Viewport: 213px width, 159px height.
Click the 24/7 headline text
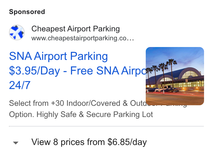coord(20,85)
